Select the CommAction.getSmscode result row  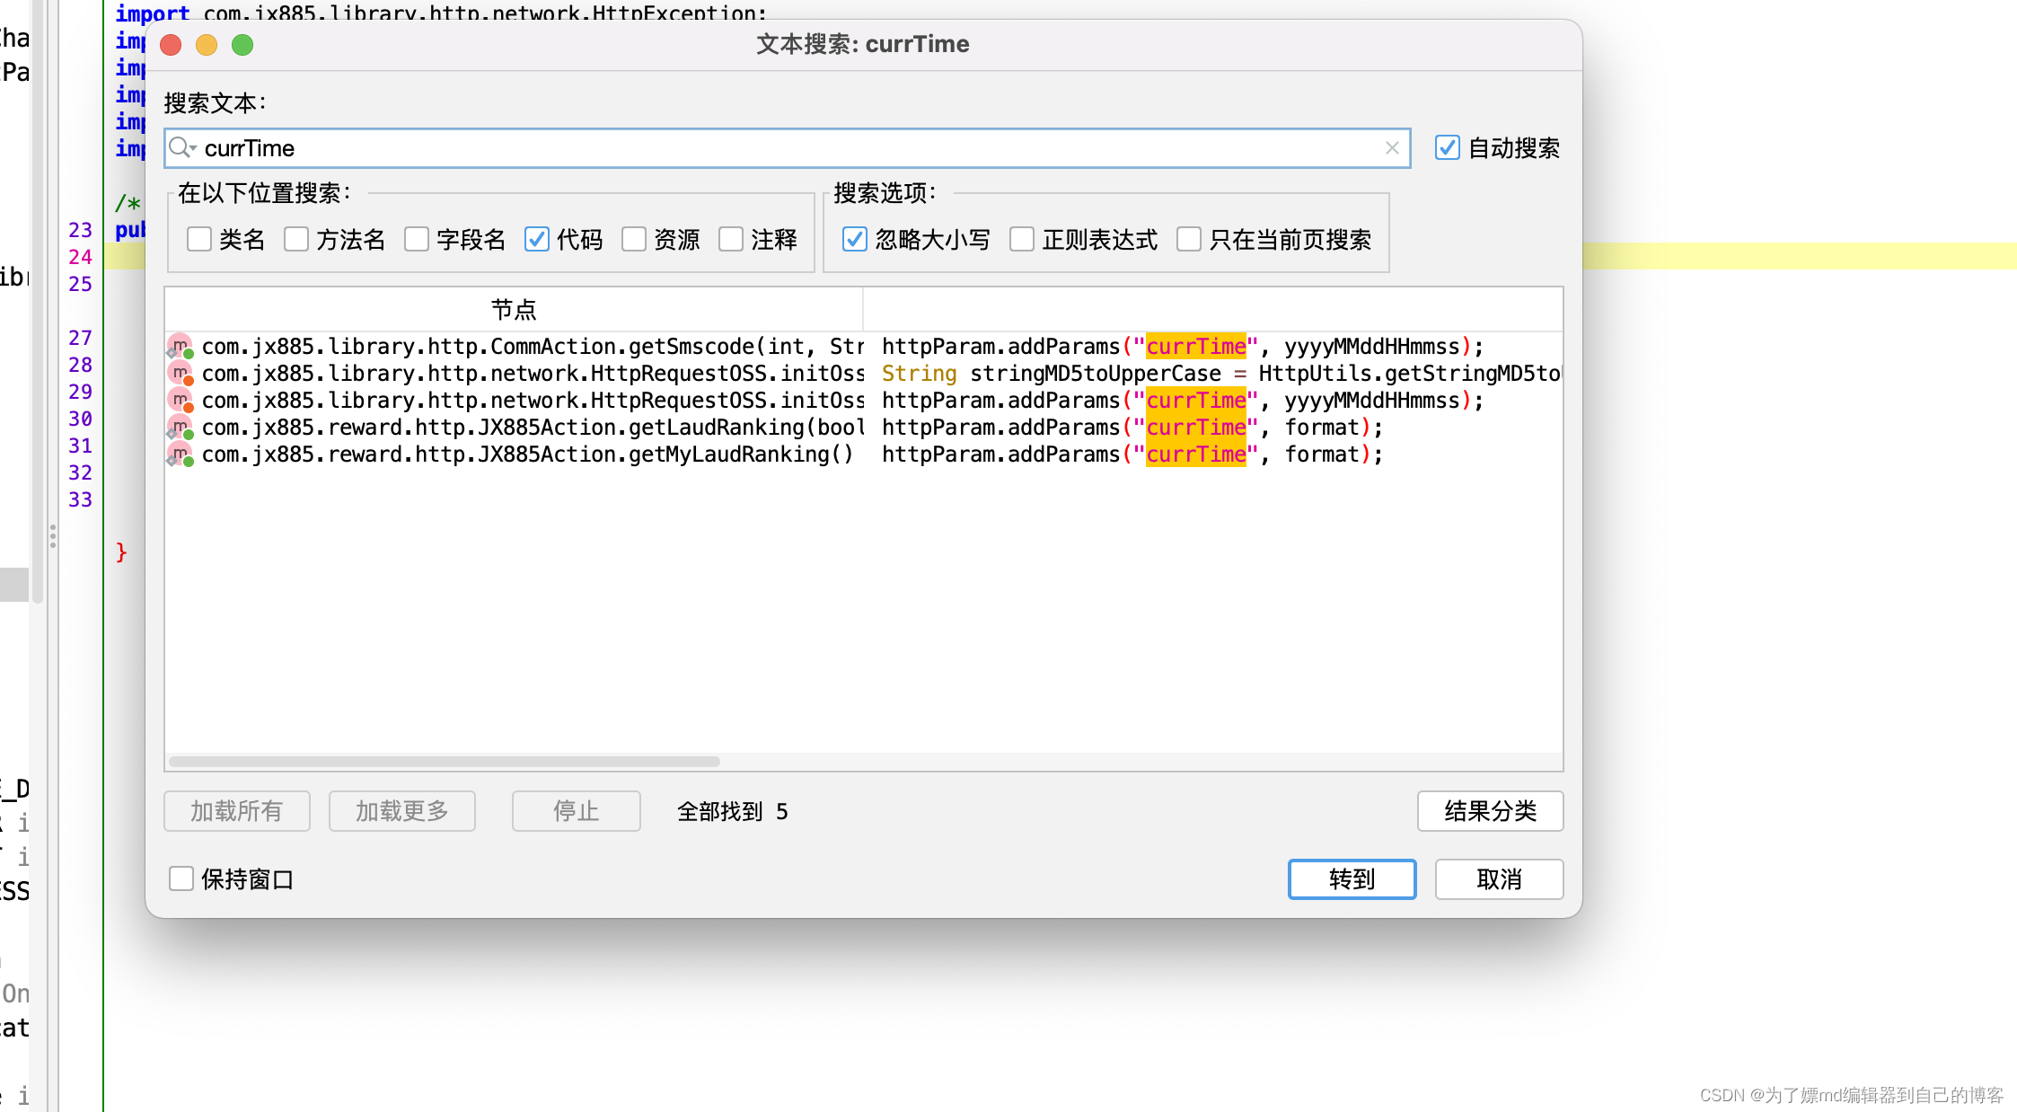point(864,347)
